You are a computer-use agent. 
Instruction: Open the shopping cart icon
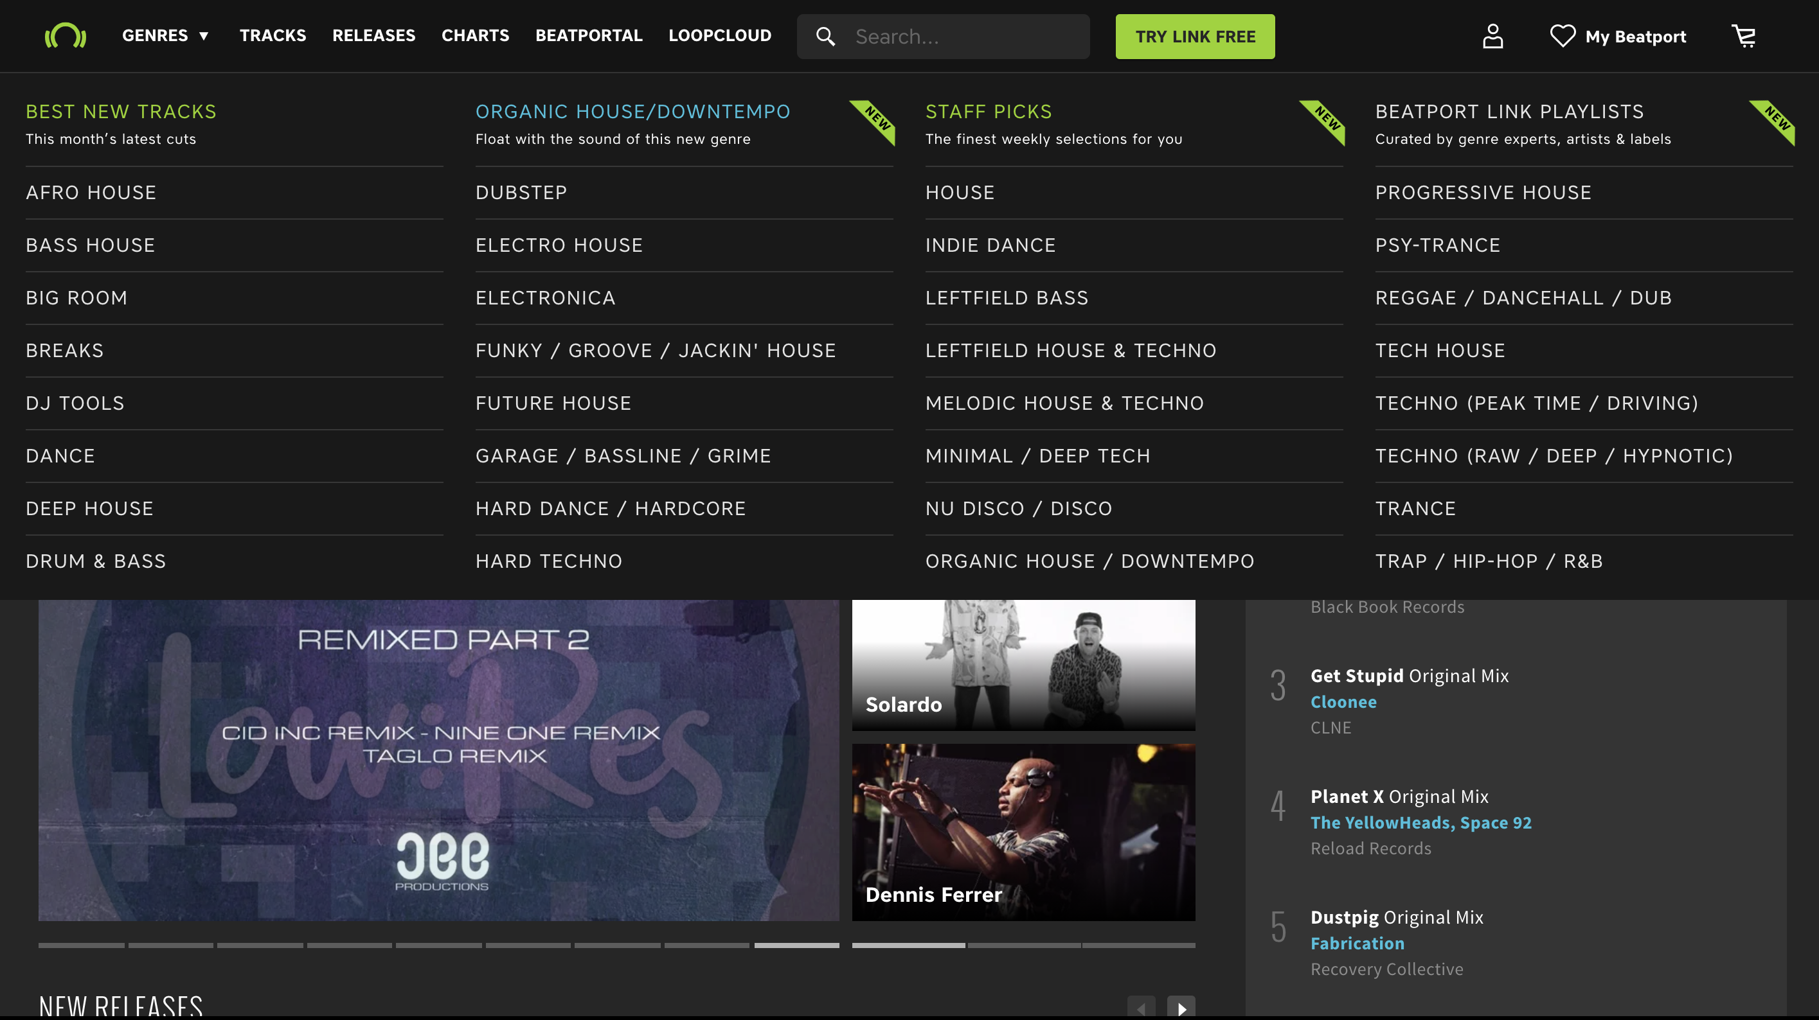pyautogui.click(x=1743, y=36)
